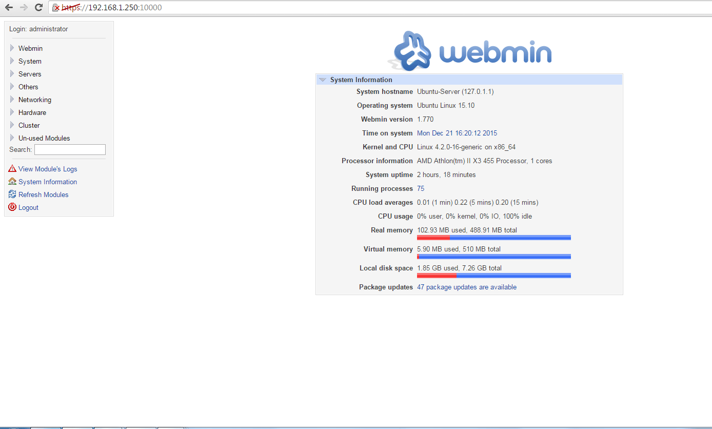Screen dimensions: 712x429
Task: Click the Local disk space usage bar
Action: click(x=494, y=276)
